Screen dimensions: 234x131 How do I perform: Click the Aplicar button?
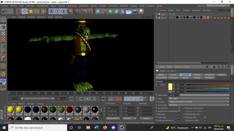click(146, 119)
